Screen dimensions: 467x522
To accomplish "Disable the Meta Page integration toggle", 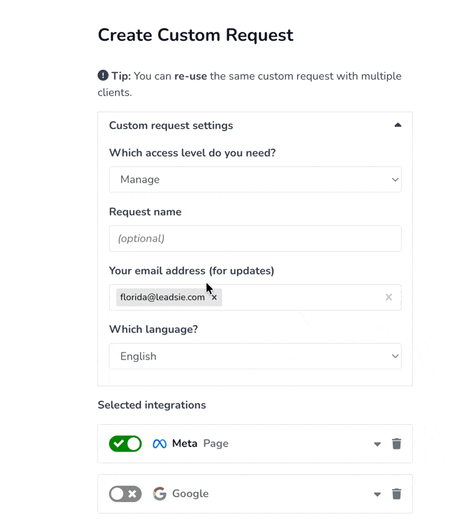I will 125,444.
